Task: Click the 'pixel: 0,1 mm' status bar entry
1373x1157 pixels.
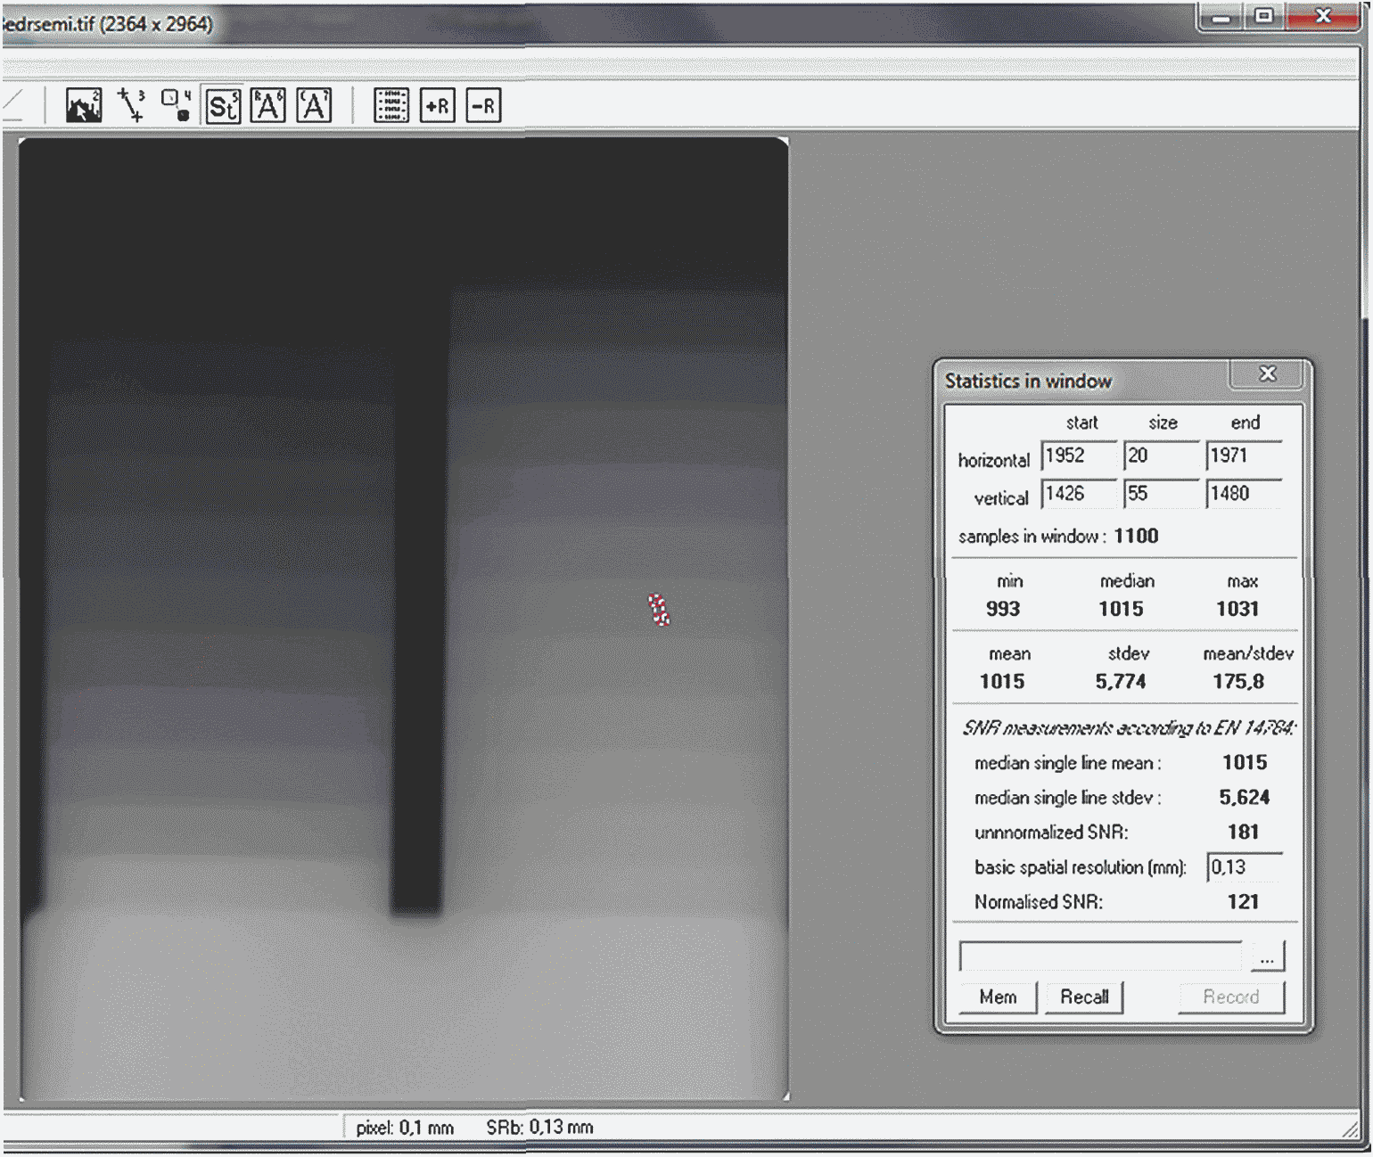Action: click(405, 1128)
